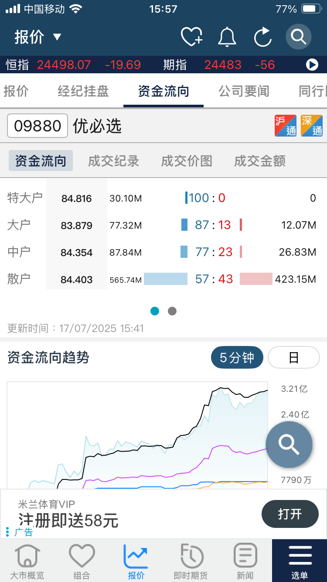Expand the 报价 header dropdown arrow
Viewport: 327px width, 582px height.
(x=57, y=37)
